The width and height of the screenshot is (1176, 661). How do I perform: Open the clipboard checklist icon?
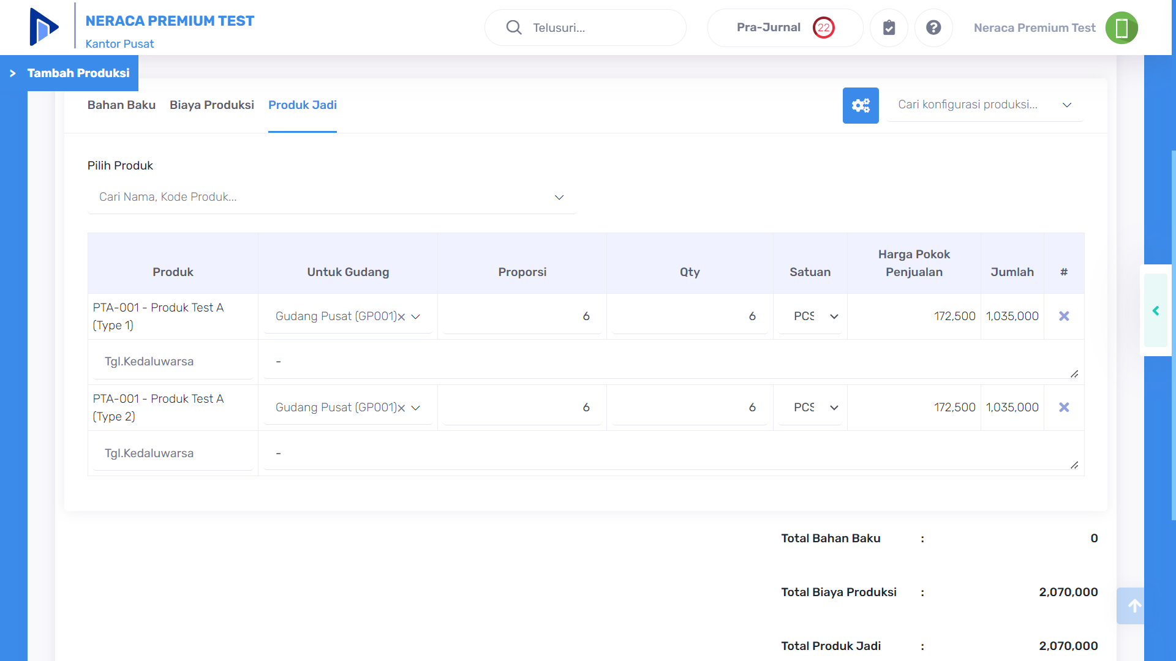click(x=889, y=28)
